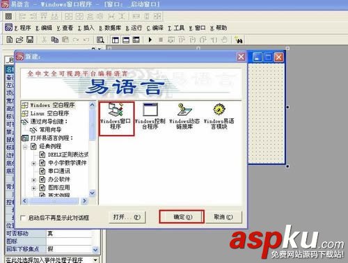Open the 查看 menu
This screenshot has height=263, width=348.
point(65,28)
